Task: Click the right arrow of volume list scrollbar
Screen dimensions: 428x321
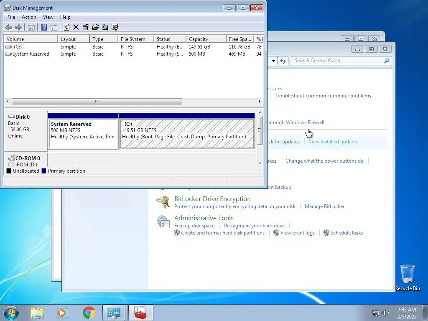Action: click(260, 101)
